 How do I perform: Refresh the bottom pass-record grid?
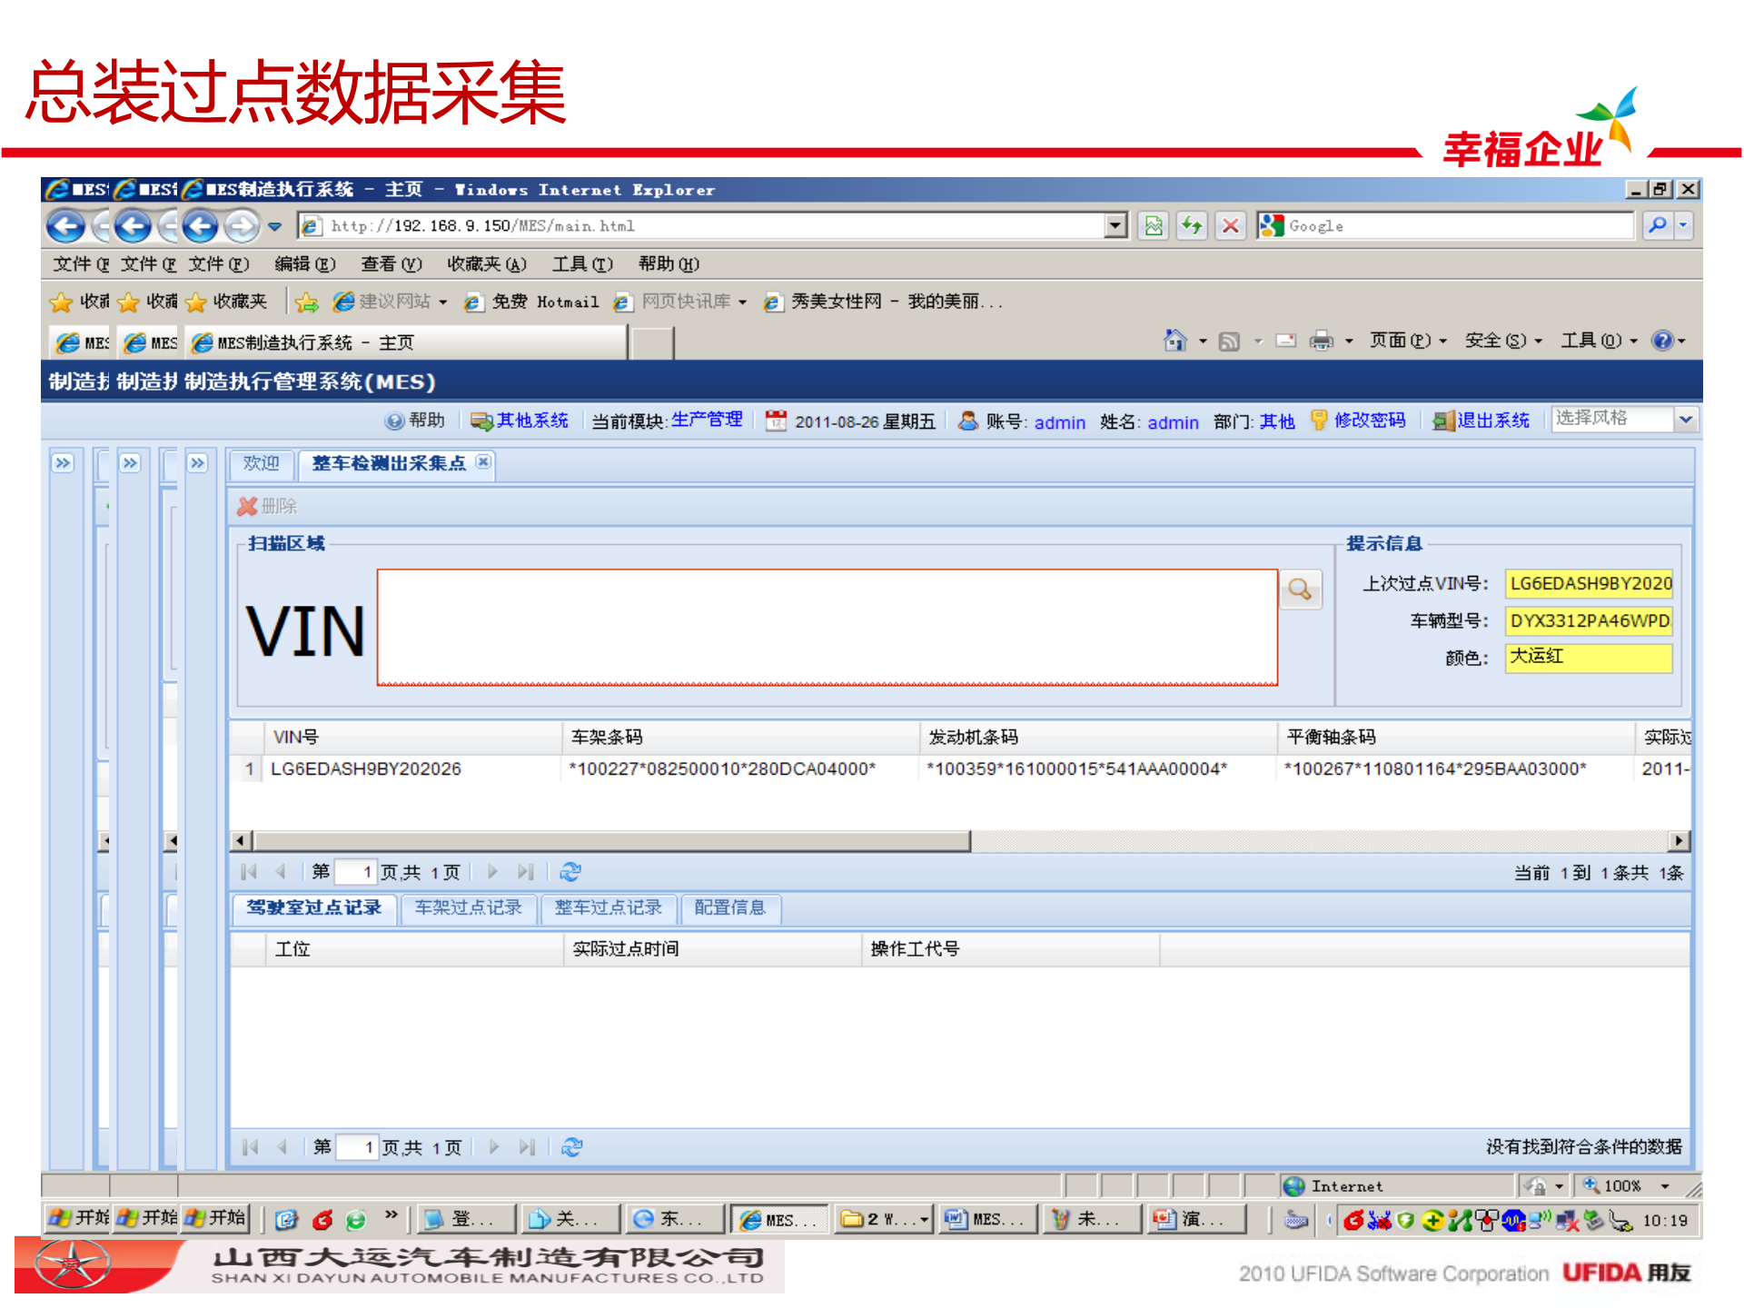coord(571,1147)
